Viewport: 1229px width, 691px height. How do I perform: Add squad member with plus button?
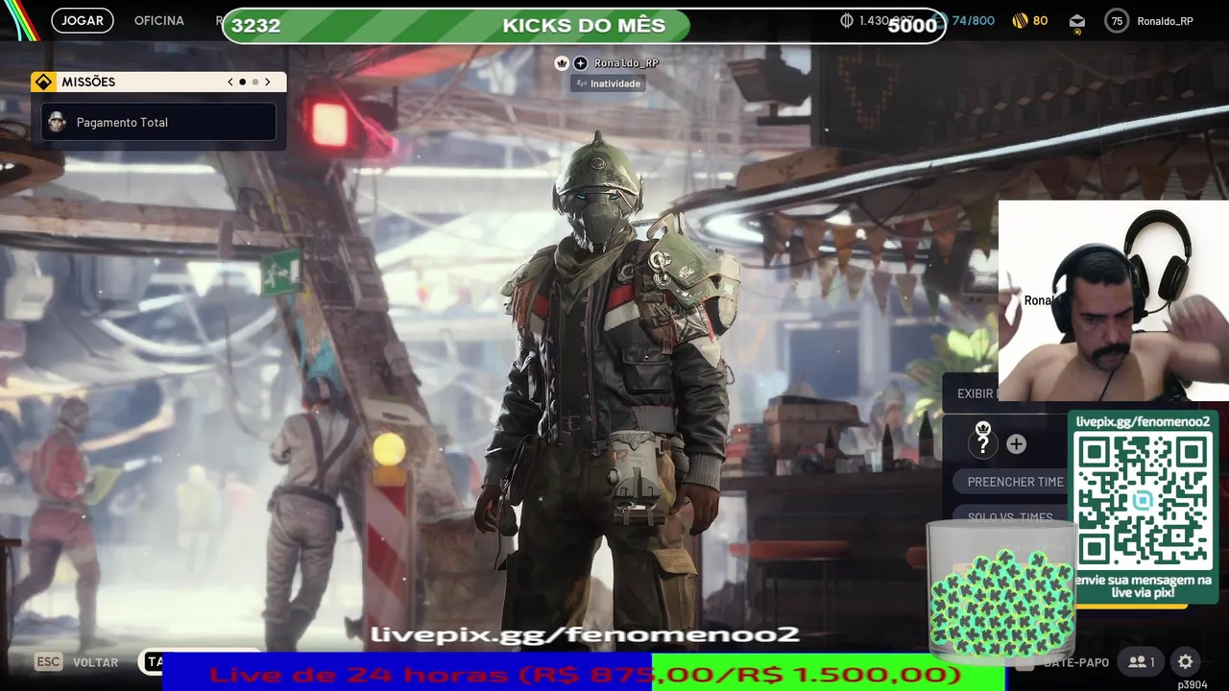[1016, 444]
